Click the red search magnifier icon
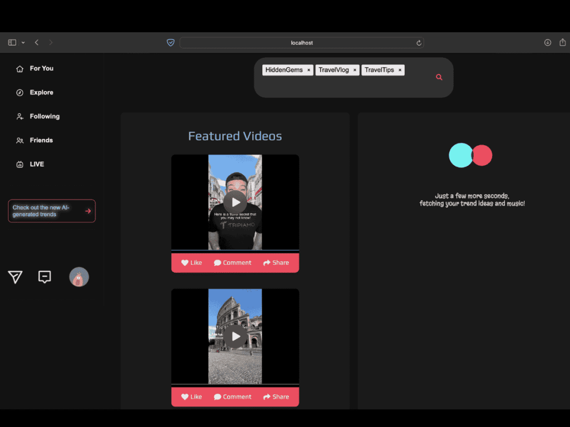The height and width of the screenshot is (427, 570). click(439, 77)
